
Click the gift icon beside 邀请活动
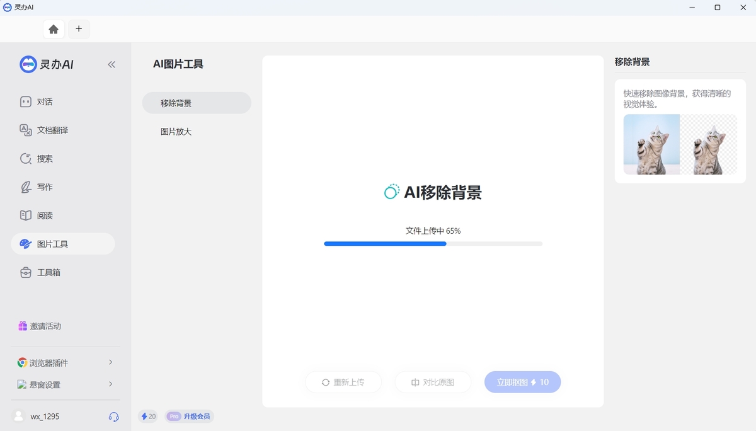(23, 326)
